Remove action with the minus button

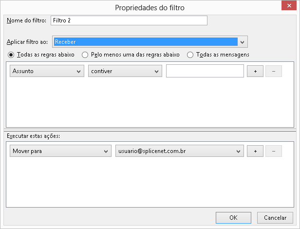pyautogui.click(x=274, y=151)
